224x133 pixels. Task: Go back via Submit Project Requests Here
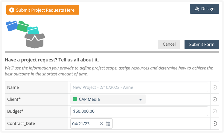(43, 10)
